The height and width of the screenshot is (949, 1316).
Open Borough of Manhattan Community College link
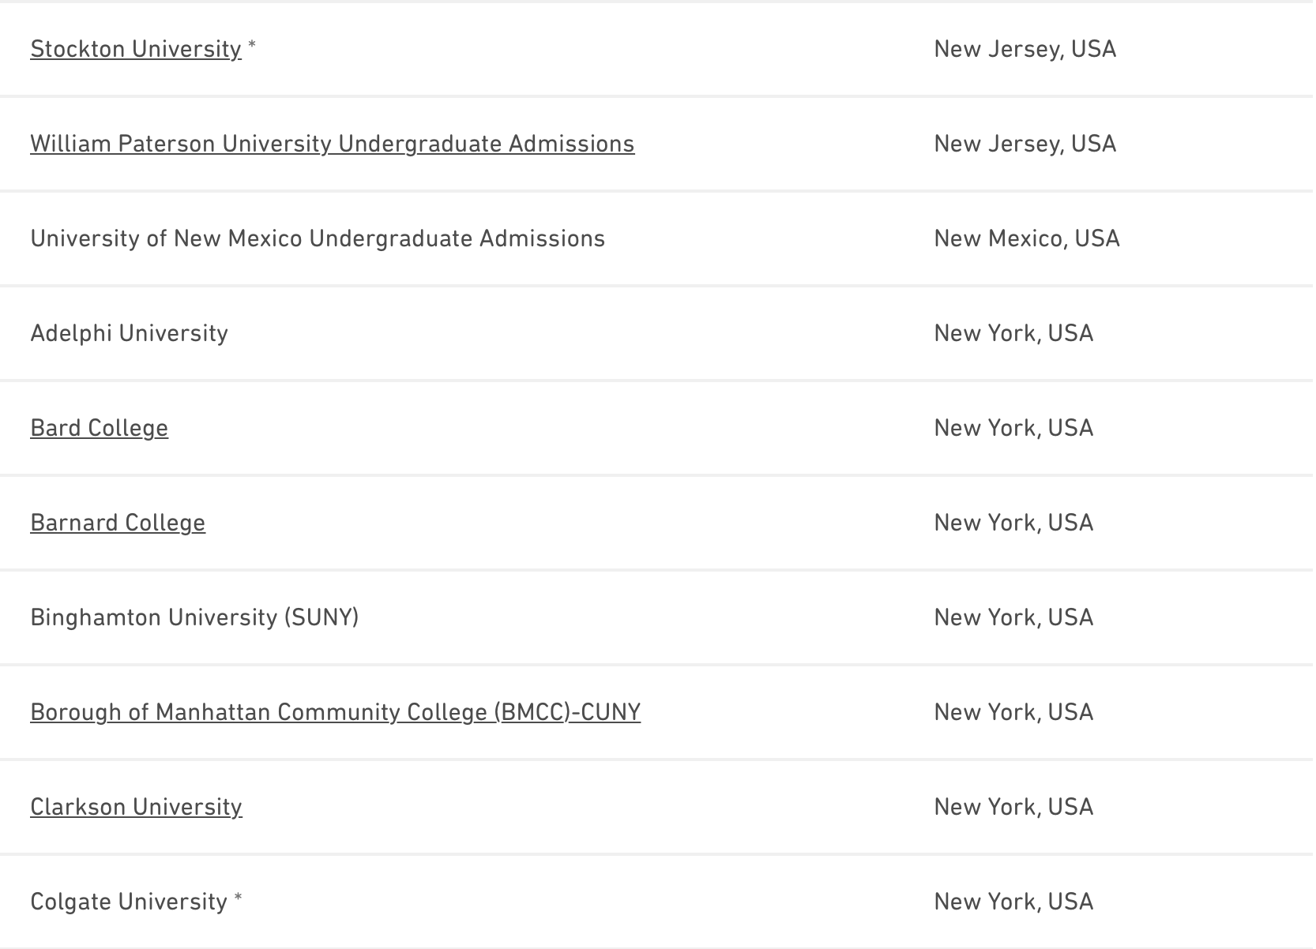pyautogui.click(x=335, y=712)
